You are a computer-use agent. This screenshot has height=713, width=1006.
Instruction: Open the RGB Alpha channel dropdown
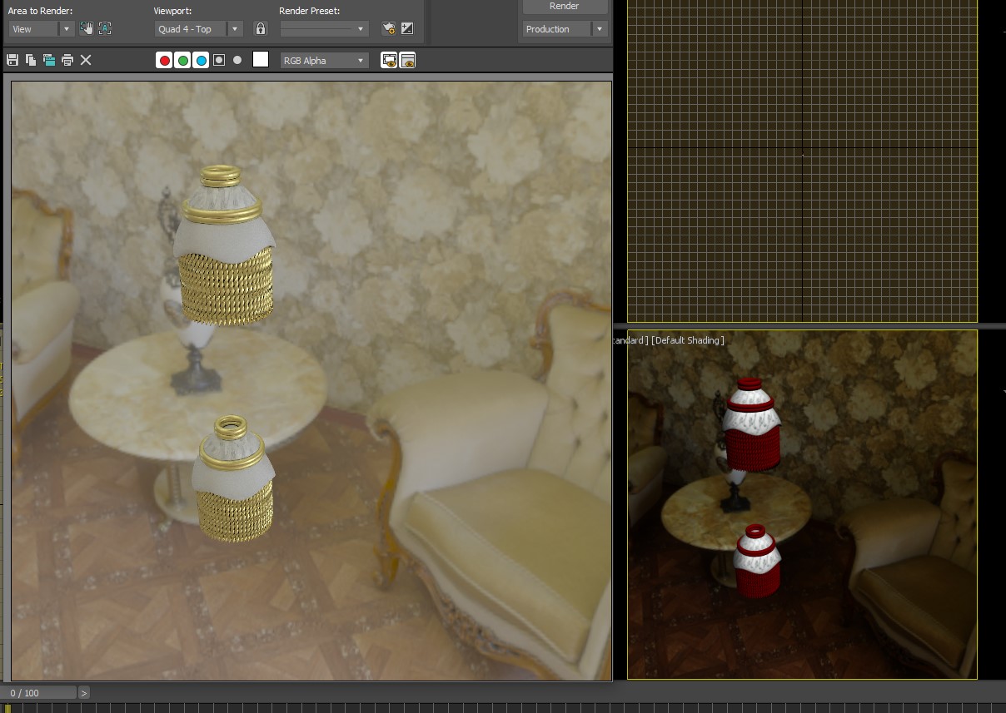[324, 61]
